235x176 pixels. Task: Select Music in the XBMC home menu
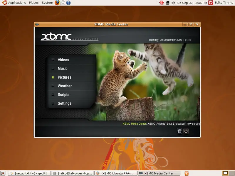point(72,69)
